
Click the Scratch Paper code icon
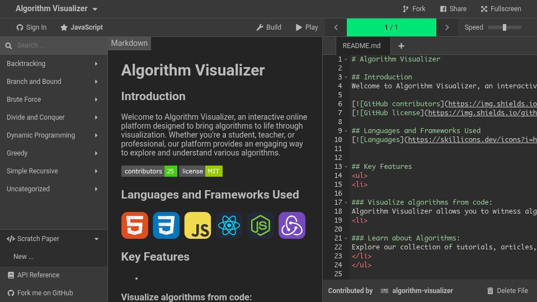tap(11, 239)
